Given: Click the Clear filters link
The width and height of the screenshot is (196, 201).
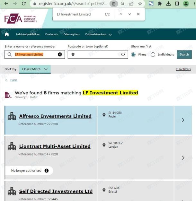Looking at the screenshot, I should pos(183,69).
